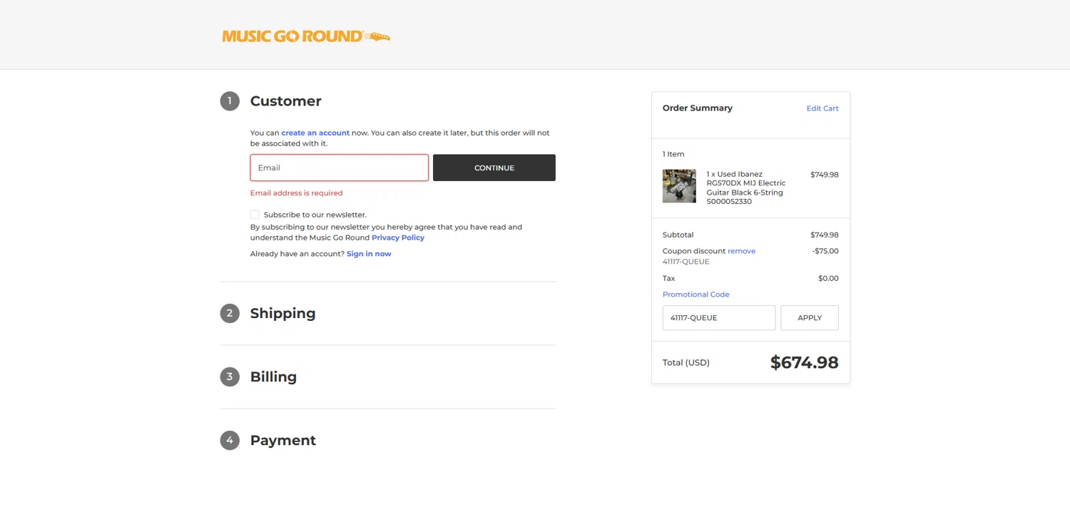Click the Tax $0.00 value
The image size is (1070, 512).
828,278
